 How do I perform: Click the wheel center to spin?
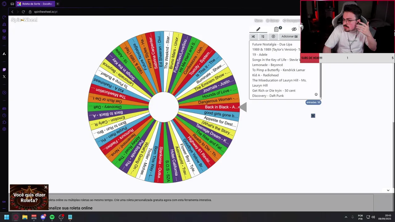164,107
